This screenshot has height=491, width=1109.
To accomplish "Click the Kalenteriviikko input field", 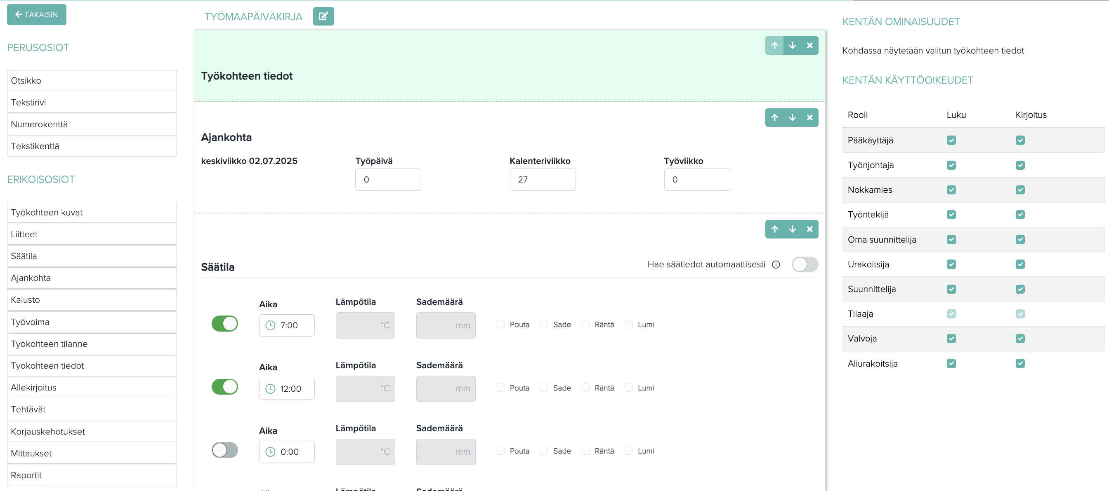I will pos(543,180).
